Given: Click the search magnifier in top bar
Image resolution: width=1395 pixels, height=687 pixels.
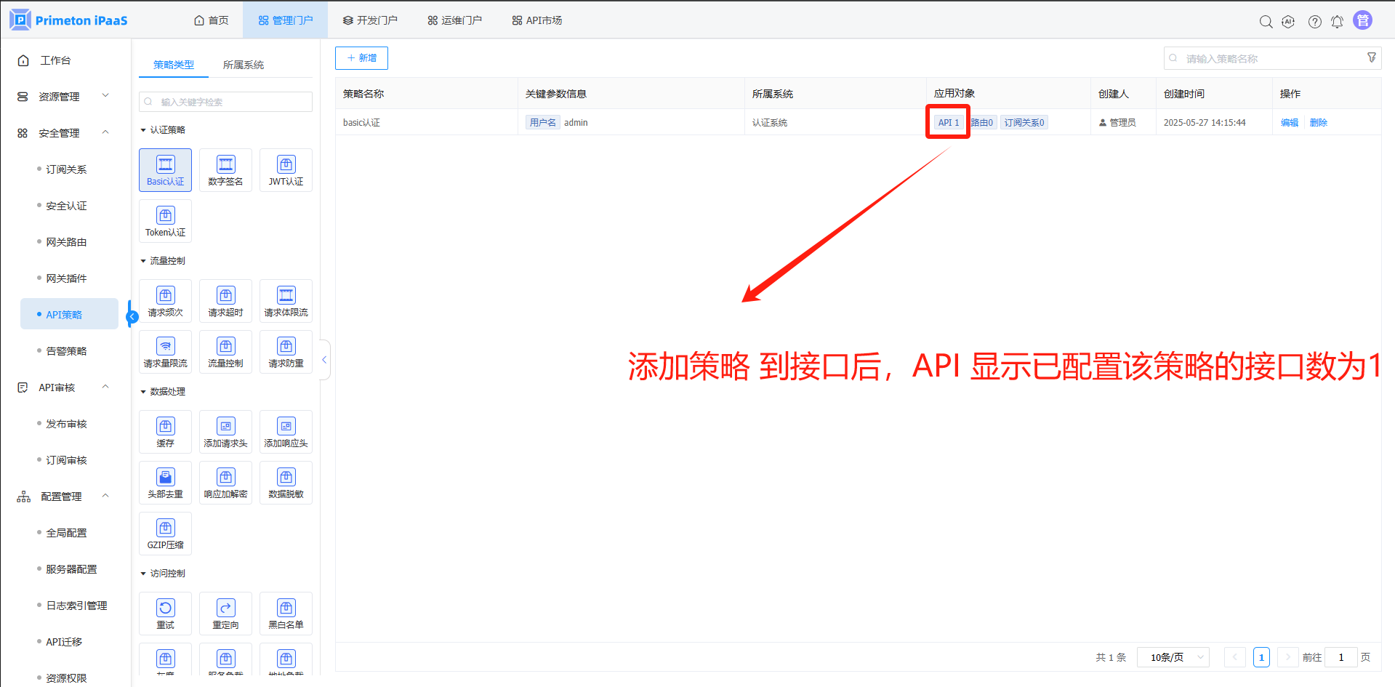Looking at the screenshot, I should click(1266, 22).
